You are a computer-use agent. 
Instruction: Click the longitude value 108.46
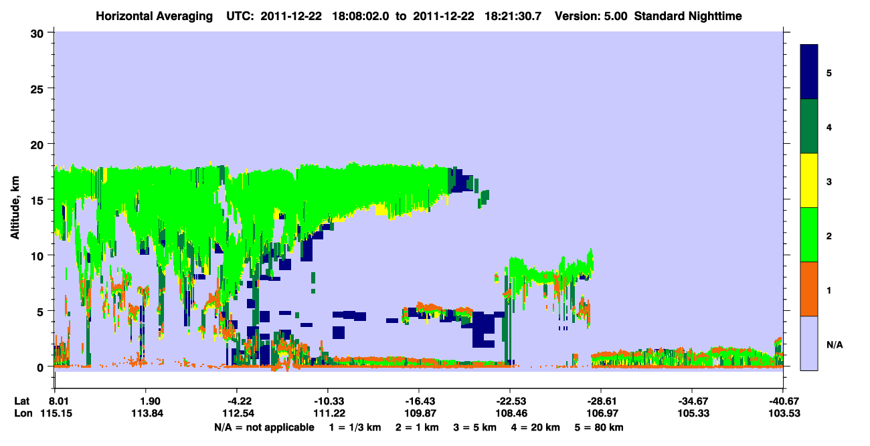(510, 414)
